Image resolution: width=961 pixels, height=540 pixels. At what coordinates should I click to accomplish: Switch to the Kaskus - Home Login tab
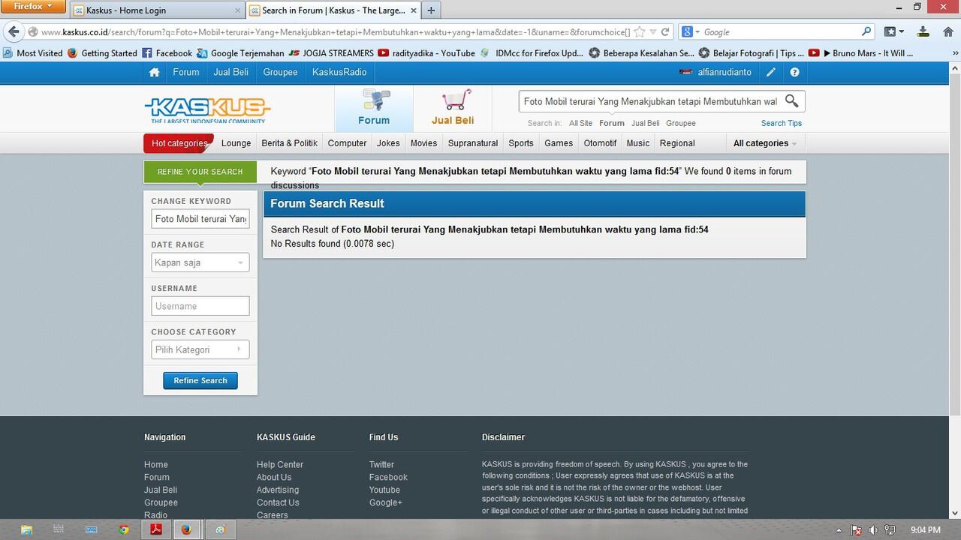157,10
